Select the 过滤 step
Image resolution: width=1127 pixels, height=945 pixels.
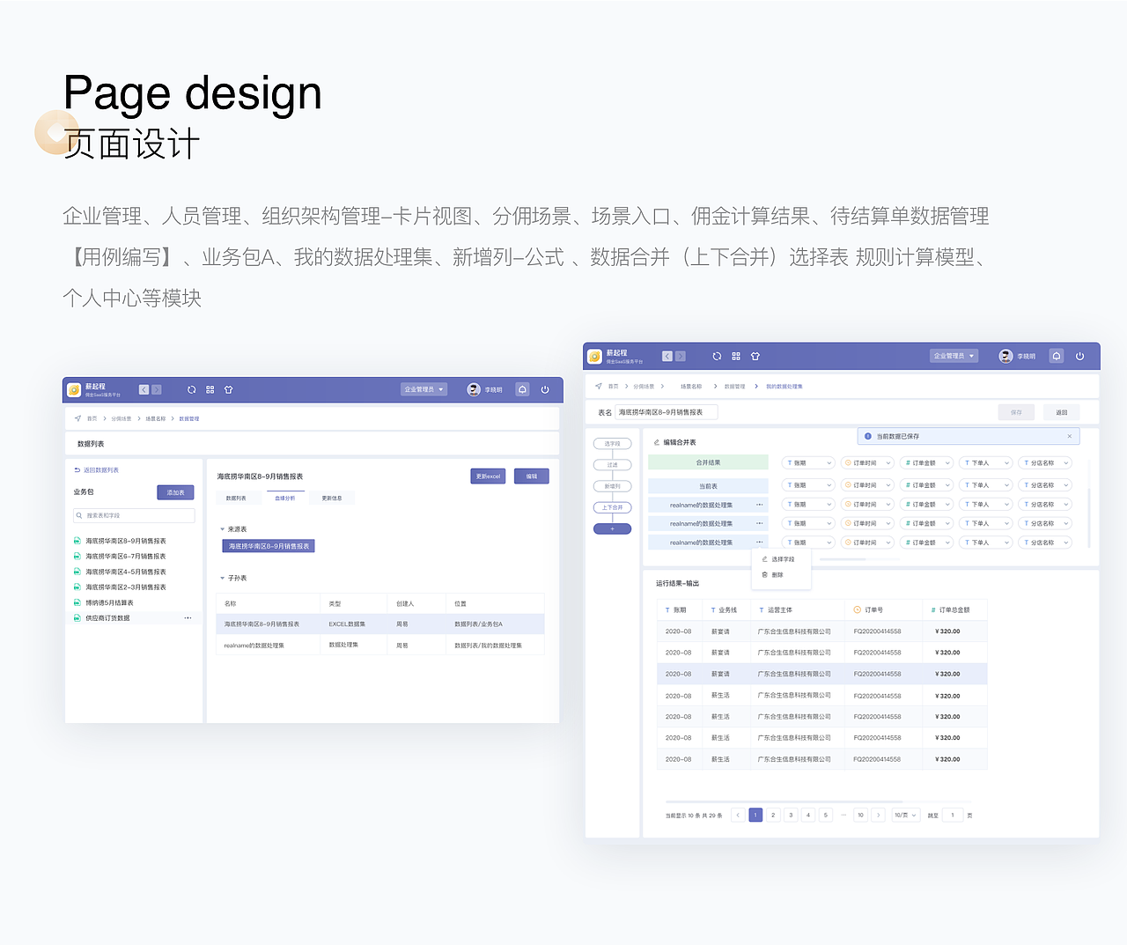pos(613,465)
